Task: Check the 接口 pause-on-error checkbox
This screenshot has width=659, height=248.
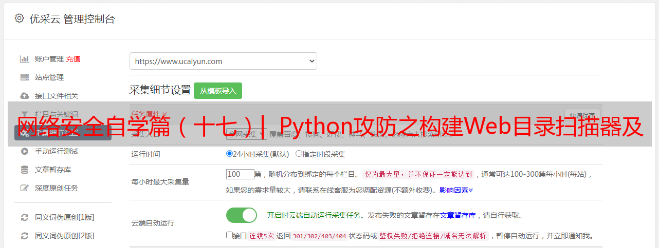Action: coord(229,235)
